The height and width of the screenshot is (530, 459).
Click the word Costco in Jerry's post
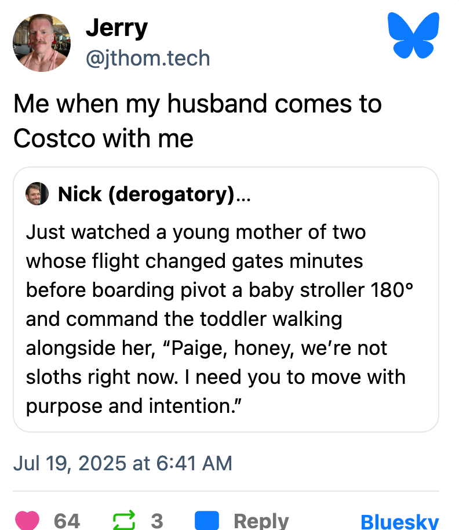pos(54,138)
